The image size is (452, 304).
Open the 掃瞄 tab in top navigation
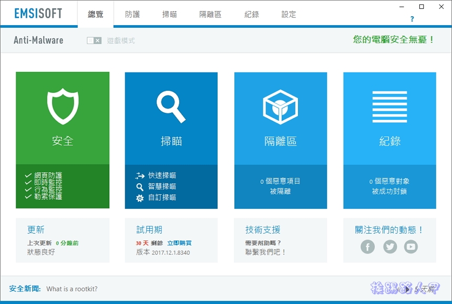click(x=169, y=14)
